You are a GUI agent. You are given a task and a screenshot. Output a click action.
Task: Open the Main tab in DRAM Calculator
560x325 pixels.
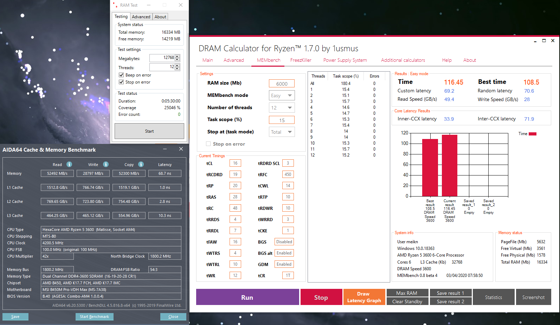pyautogui.click(x=208, y=60)
